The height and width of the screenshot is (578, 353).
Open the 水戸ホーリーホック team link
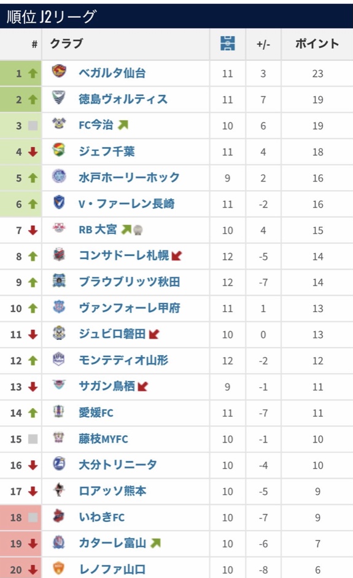coord(129,178)
